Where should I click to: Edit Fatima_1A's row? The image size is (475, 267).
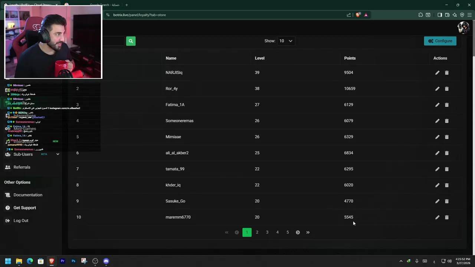point(437,105)
